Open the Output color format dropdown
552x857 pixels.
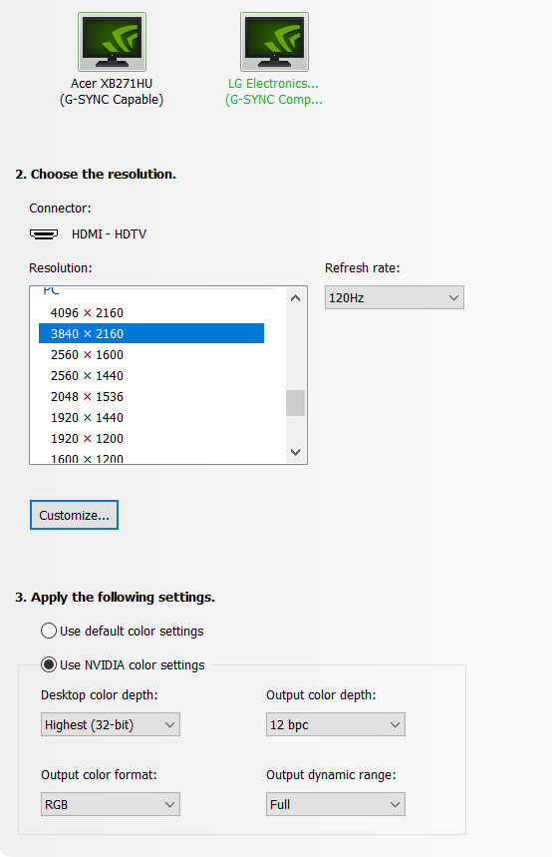[111, 804]
